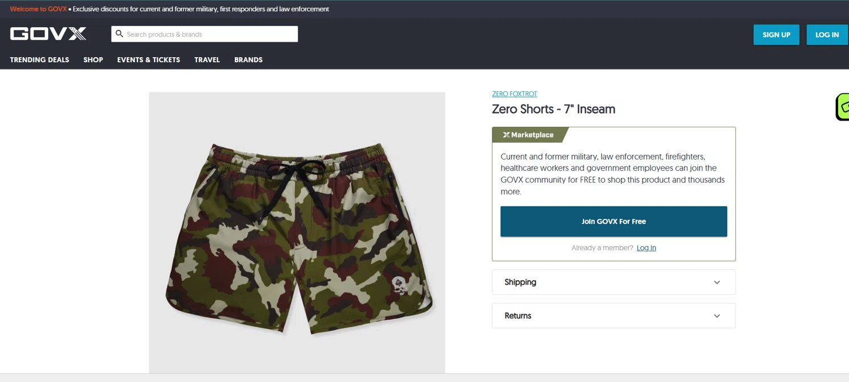
Task: Expand the Returns chevron
Action: 717,316
